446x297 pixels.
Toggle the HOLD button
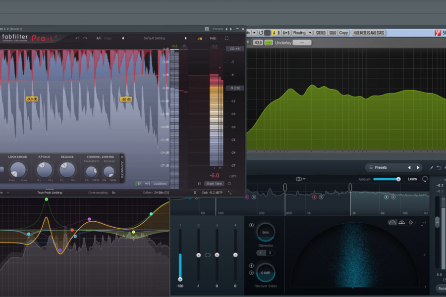coord(258,43)
